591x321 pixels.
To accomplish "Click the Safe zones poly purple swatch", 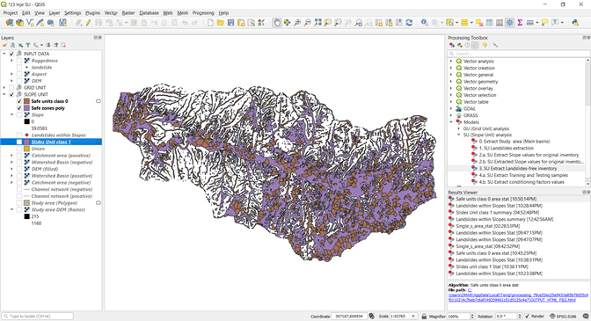I will [x=26, y=108].
